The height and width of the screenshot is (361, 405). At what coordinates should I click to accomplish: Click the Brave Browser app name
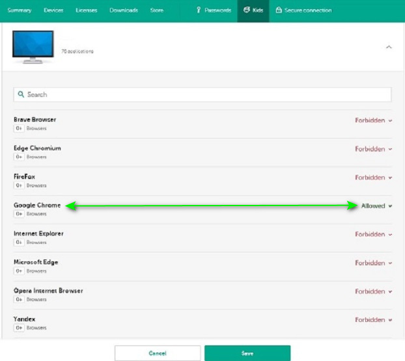pos(35,120)
